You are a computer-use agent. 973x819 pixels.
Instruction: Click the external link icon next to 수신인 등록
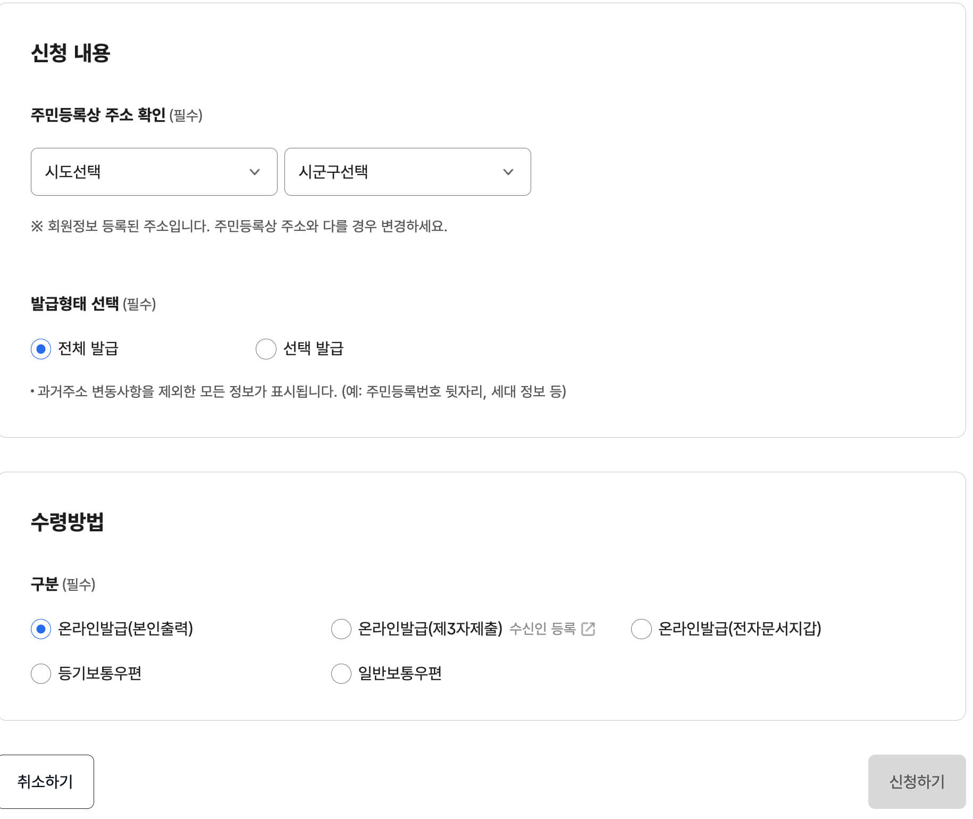point(588,629)
